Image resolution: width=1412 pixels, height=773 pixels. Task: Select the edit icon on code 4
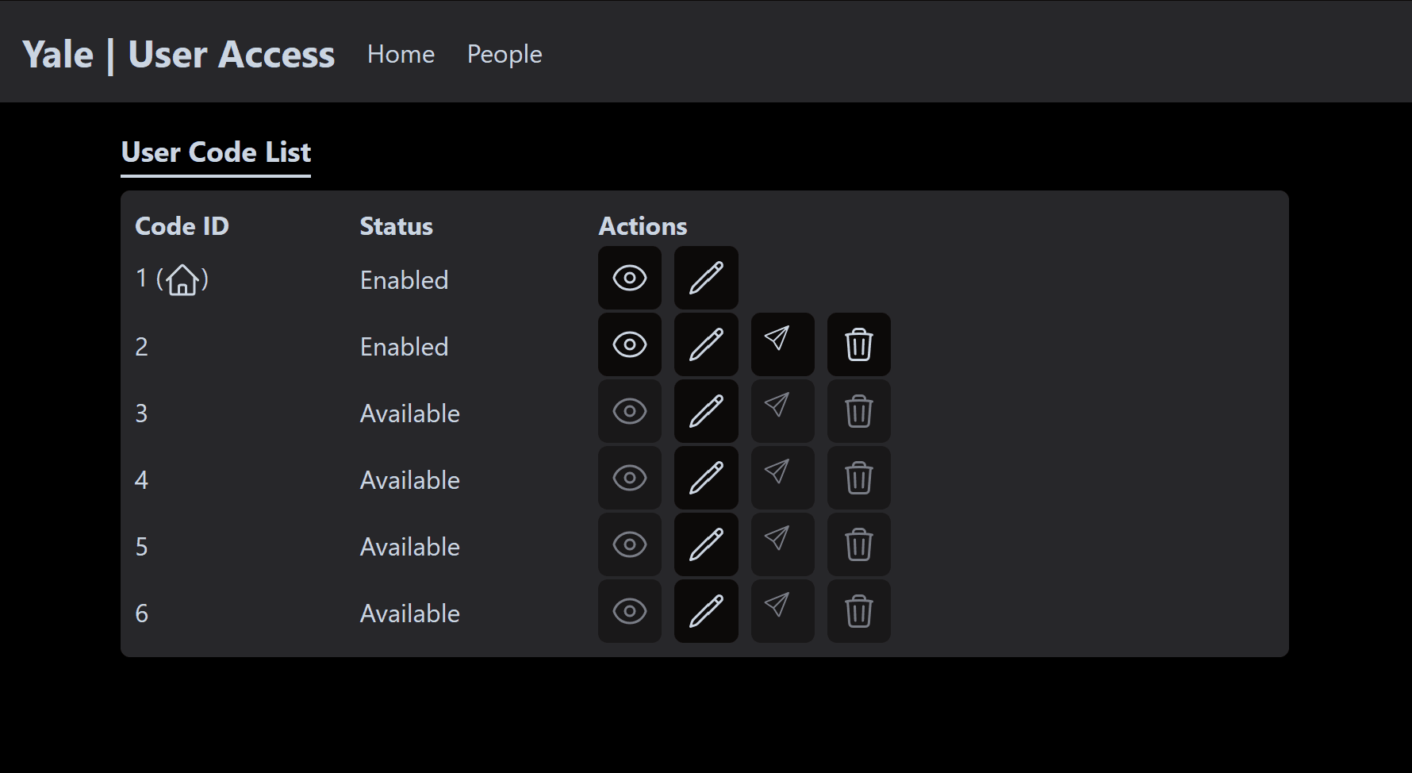[x=705, y=478]
